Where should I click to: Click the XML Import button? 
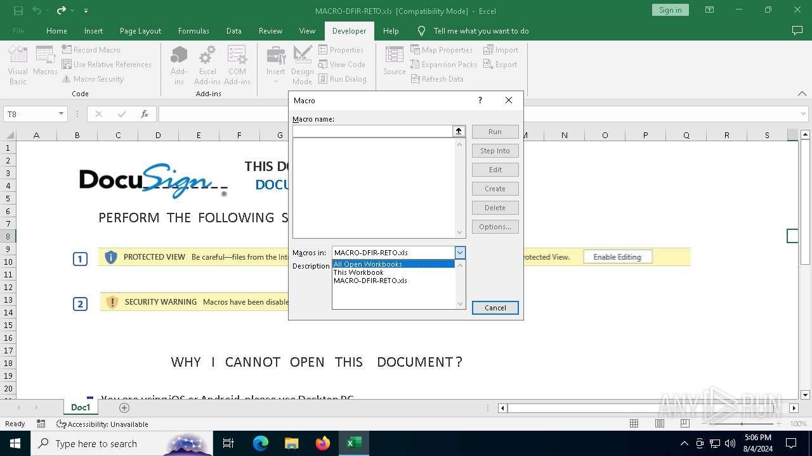501,49
